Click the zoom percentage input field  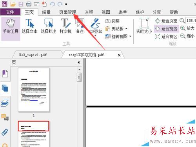[x=191, y=21]
